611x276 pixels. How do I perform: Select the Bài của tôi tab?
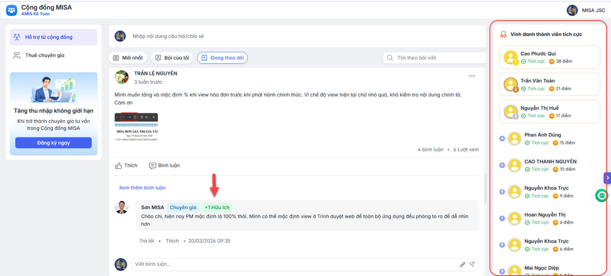172,58
